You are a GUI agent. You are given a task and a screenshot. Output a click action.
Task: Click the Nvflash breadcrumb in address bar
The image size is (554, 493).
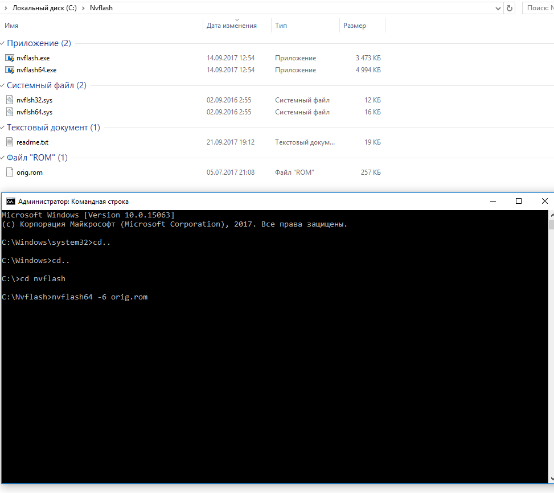point(101,8)
